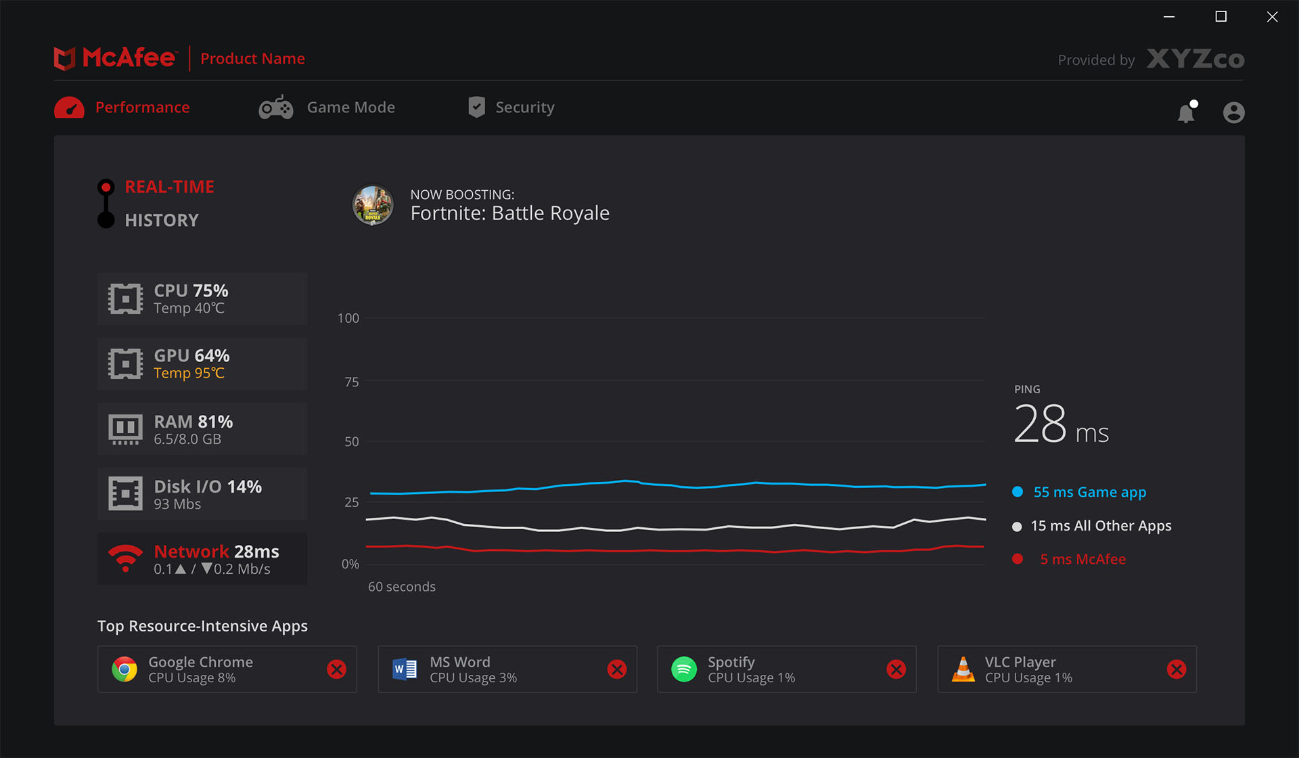Click the Top Resource-Intensive Apps heading
The height and width of the screenshot is (758, 1299).
coord(202,626)
